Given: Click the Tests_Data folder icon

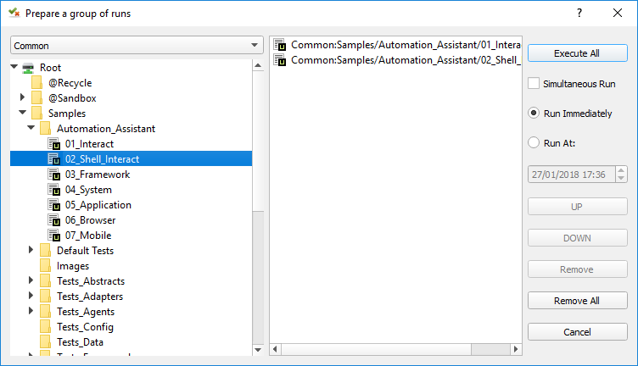Looking at the screenshot, I should [x=45, y=342].
